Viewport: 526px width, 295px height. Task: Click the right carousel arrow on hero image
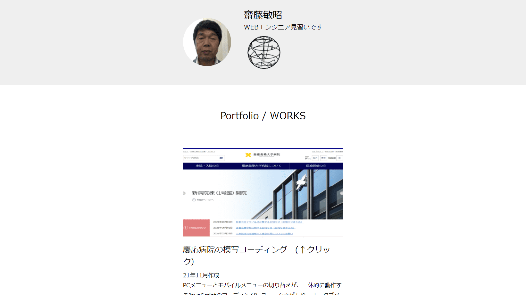[x=342, y=193]
